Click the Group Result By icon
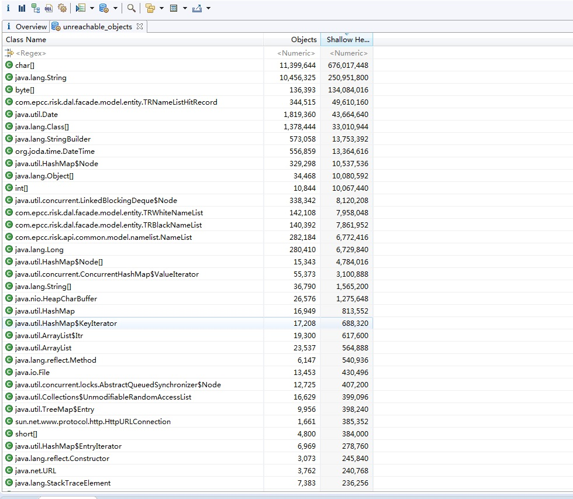Image resolution: width=573 pixels, height=499 pixels. click(x=150, y=8)
